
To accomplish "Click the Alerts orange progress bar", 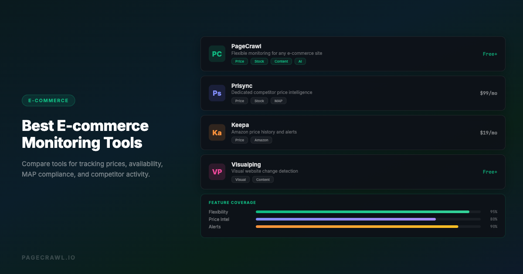I will tap(357, 227).
